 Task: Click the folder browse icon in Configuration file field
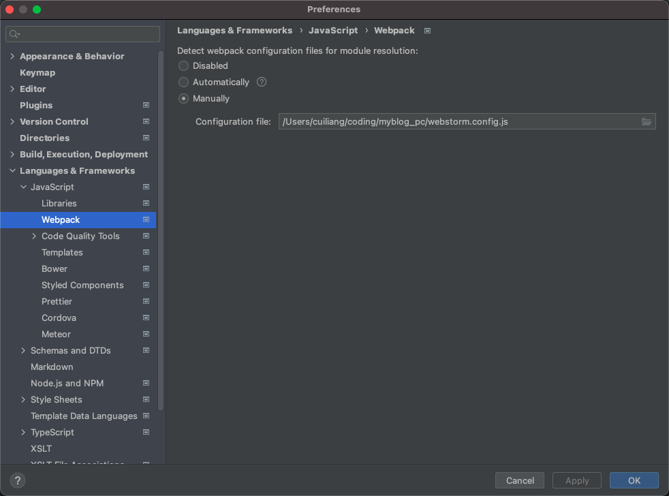(647, 122)
